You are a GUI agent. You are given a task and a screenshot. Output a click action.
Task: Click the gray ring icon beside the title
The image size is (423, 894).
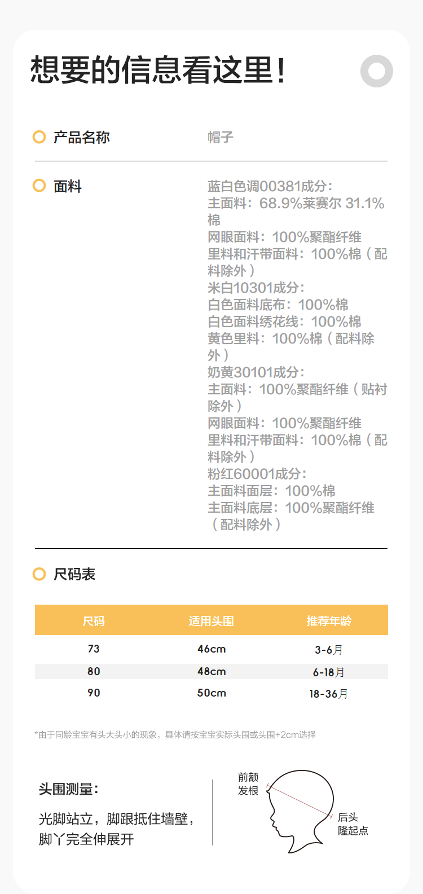pos(376,71)
